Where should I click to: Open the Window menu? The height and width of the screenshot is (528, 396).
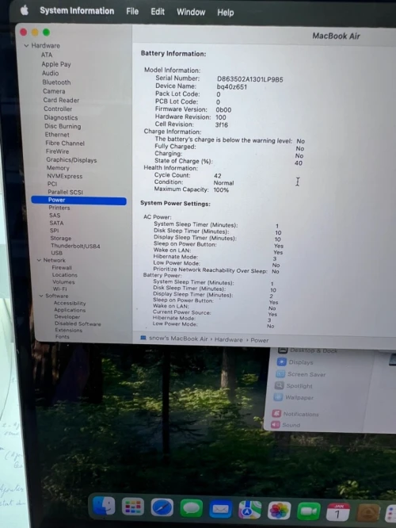point(191,12)
